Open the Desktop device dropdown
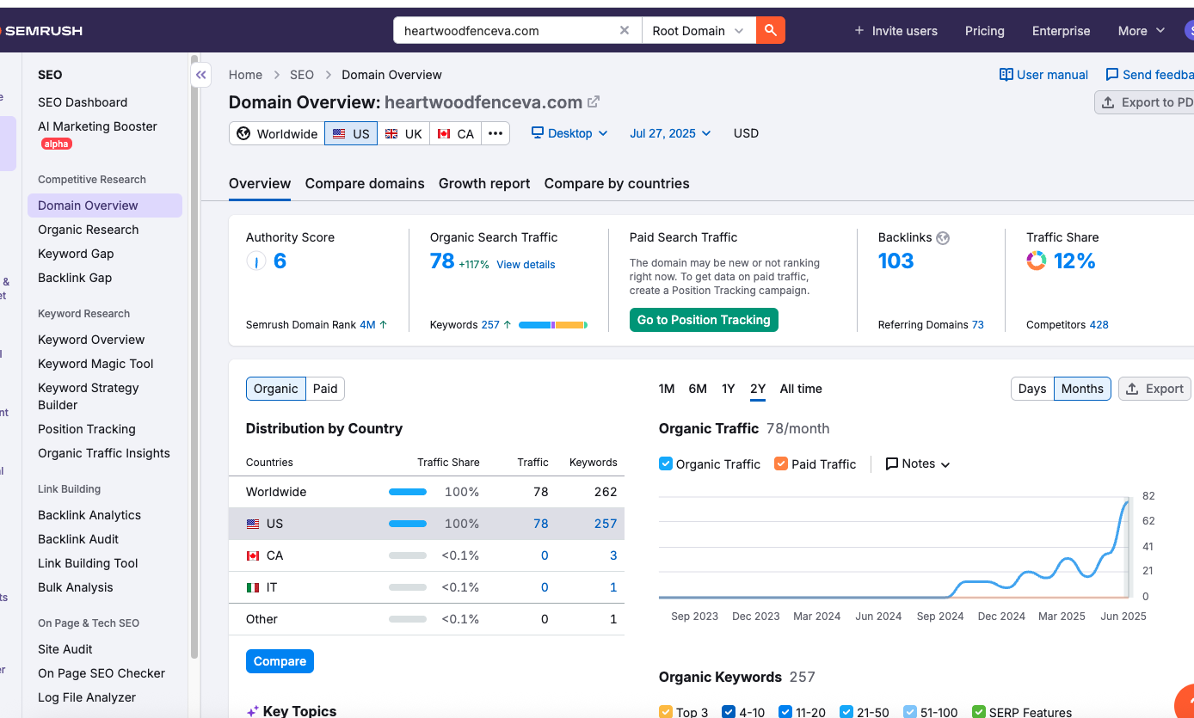Viewport: 1194px width, 718px height. click(569, 133)
